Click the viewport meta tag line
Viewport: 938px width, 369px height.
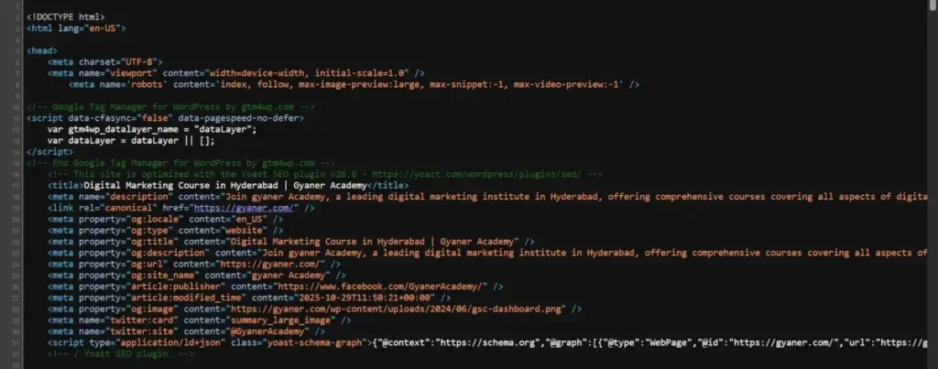[235, 73]
